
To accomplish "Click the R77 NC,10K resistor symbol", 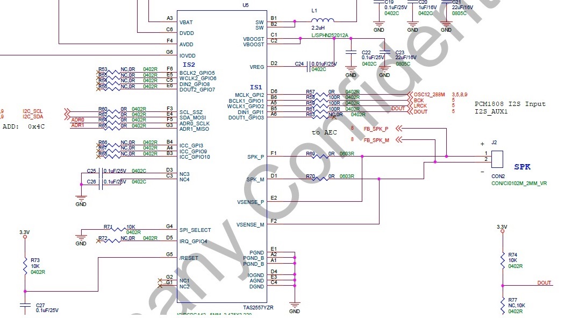I will pos(503,306).
